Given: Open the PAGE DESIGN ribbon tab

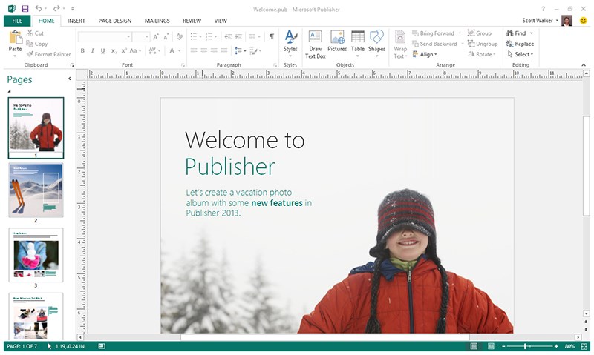Looking at the screenshot, I should point(114,21).
